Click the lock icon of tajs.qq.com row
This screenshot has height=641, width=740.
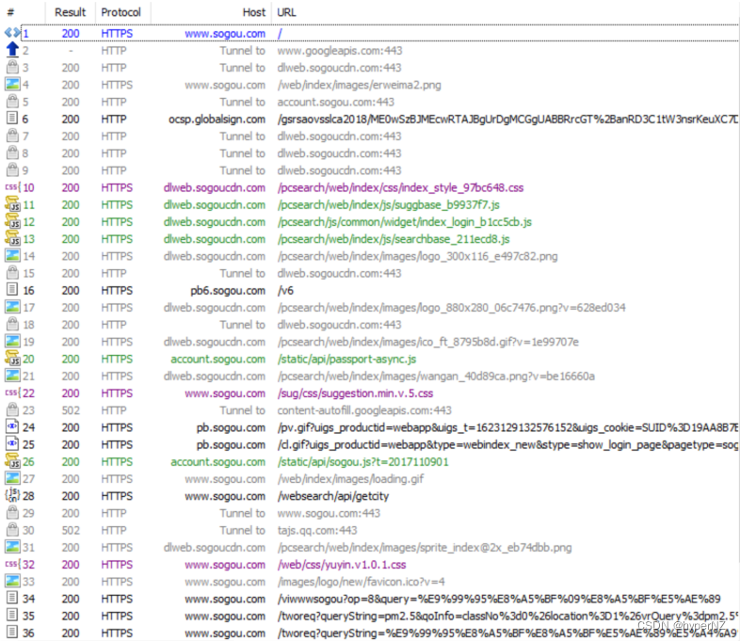pos(12,529)
